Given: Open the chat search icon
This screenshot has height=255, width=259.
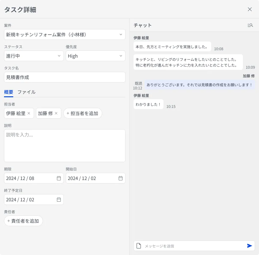Looking at the screenshot, I should (250, 25).
